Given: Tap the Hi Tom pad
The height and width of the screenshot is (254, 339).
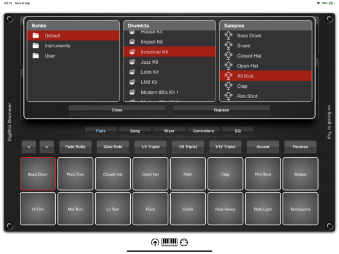Looking at the screenshot, I should coord(38,209).
